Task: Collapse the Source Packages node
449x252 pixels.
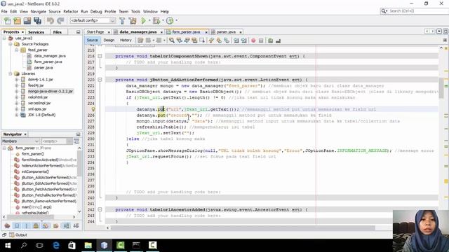Action: 11,44
